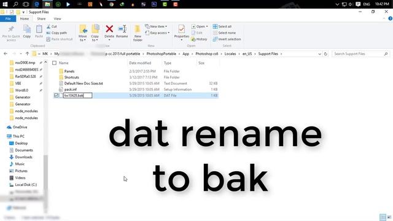Screen dimensions: 393x221
Task: Sort by the Date modified column
Action: tap(140, 63)
